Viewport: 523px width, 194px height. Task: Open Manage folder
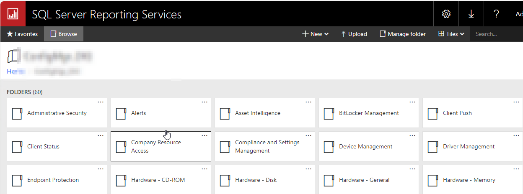click(x=403, y=34)
